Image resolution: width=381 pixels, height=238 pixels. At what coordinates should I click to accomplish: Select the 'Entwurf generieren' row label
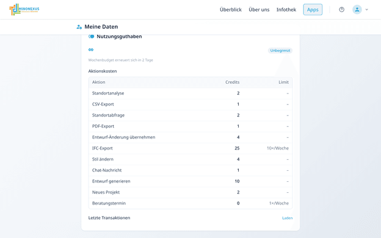click(x=111, y=181)
